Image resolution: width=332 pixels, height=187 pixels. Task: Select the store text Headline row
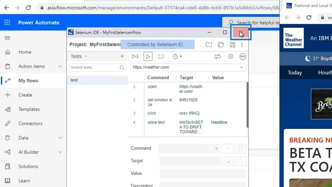click(x=188, y=127)
